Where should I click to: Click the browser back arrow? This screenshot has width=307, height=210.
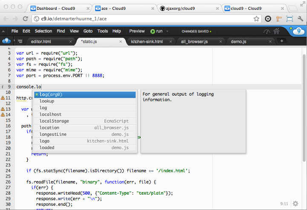tap(6, 19)
